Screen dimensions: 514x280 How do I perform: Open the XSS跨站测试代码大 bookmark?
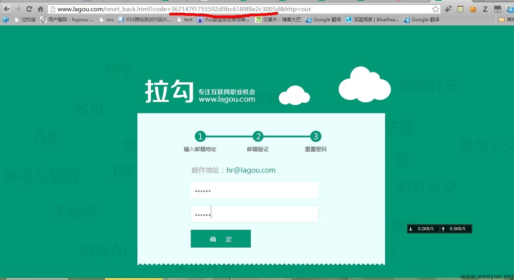(145, 19)
